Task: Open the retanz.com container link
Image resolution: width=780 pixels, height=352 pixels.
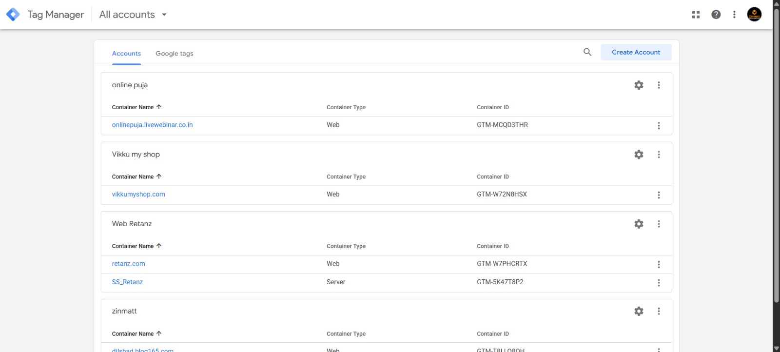Action: point(128,264)
